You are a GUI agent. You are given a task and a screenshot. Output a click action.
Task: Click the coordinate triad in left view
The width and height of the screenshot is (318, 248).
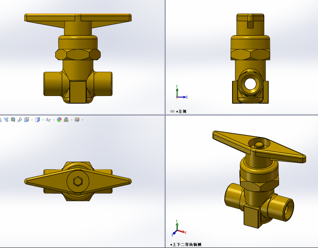(x=181, y=92)
